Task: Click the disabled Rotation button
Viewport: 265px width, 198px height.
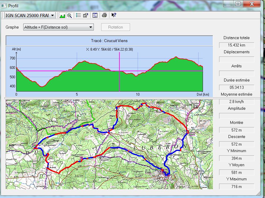Action: pos(116,27)
